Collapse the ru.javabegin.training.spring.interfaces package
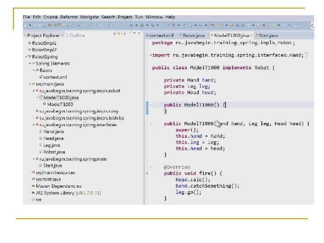This screenshot has width=324, height=243. tap(34, 125)
